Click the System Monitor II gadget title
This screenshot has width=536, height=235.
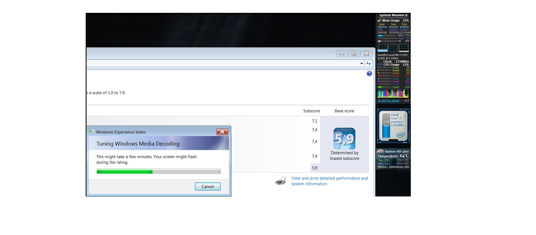click(393, 15)
